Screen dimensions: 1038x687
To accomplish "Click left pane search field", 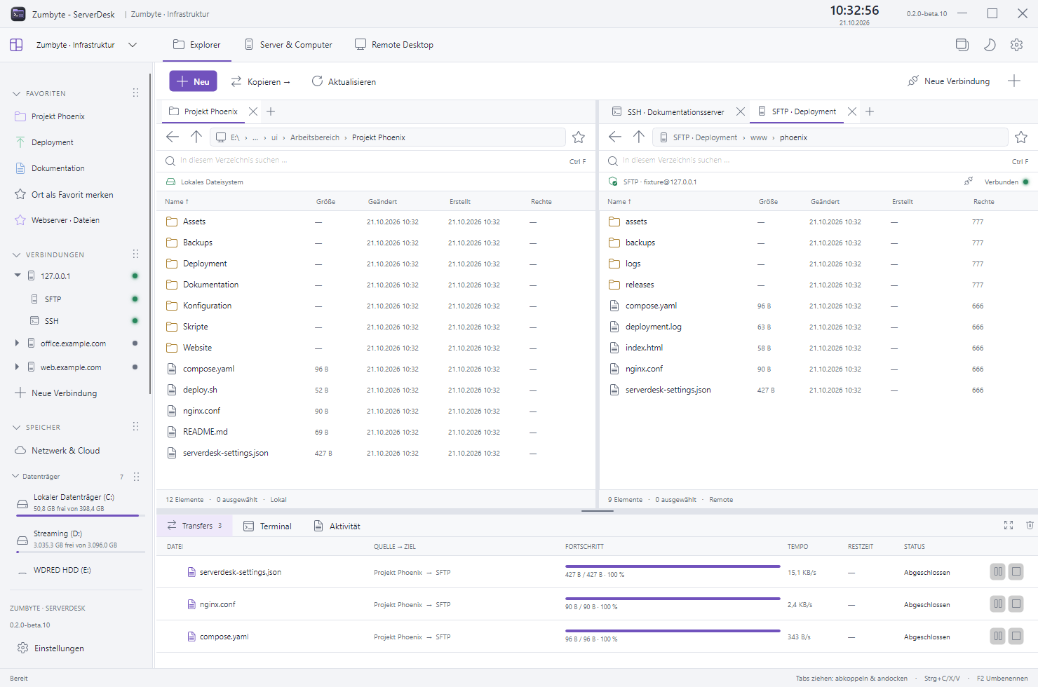I will click(375, 161).
